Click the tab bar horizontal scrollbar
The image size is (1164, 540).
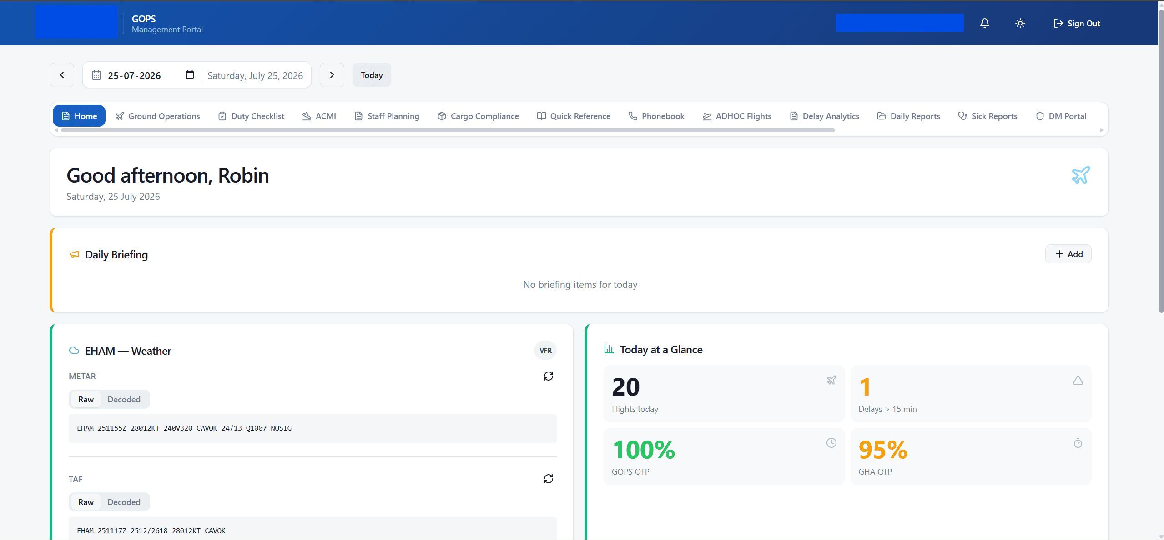(448, 130)
